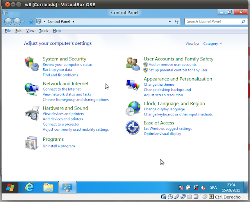Click Set up parental controls for any user
The image size is (250, 202).
click(178, 70)
